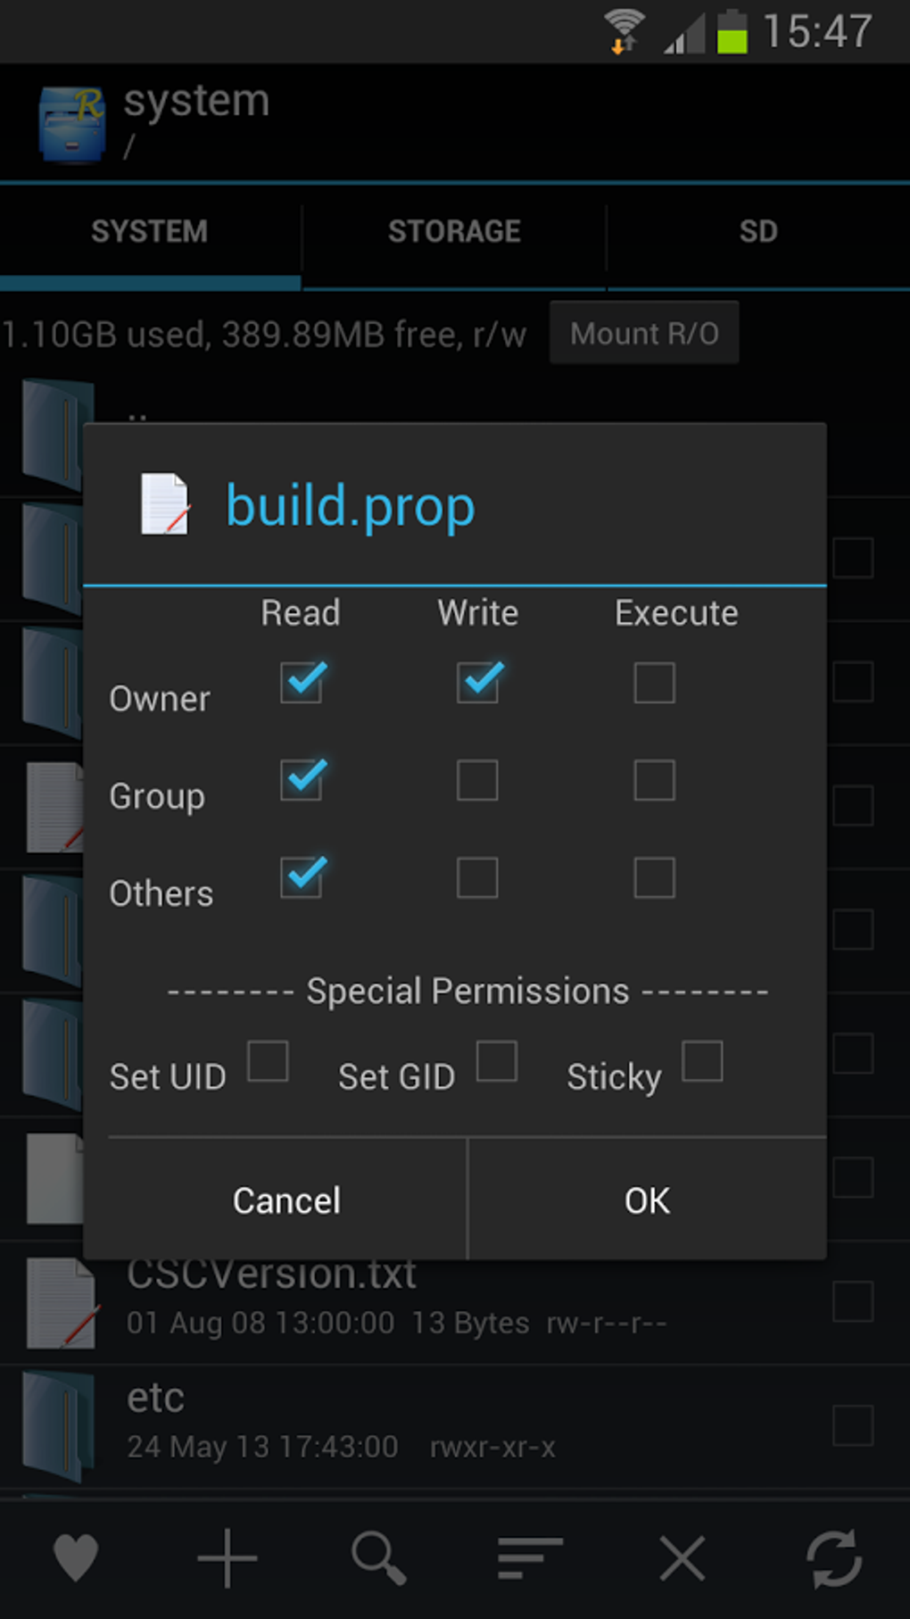Tap the X icon in bottom toolbar
This screenshot has height=1619, width=910.
pyautogui.click(x=682, y=1558)
